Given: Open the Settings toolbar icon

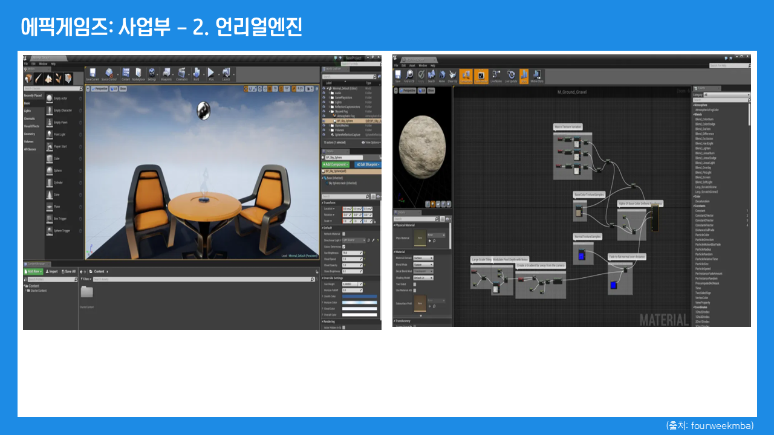Looking at the screenshot, I should coord(152,74).
